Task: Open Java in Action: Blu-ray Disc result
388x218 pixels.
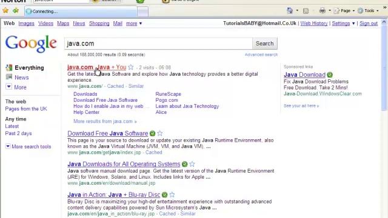Action: (x=114, y=195)
